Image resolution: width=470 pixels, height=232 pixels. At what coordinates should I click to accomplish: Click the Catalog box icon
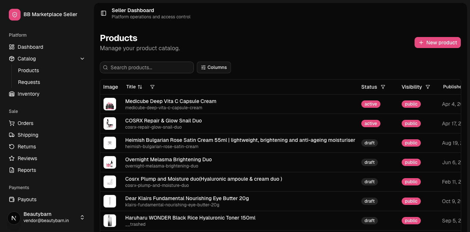[x=12, y=59]
